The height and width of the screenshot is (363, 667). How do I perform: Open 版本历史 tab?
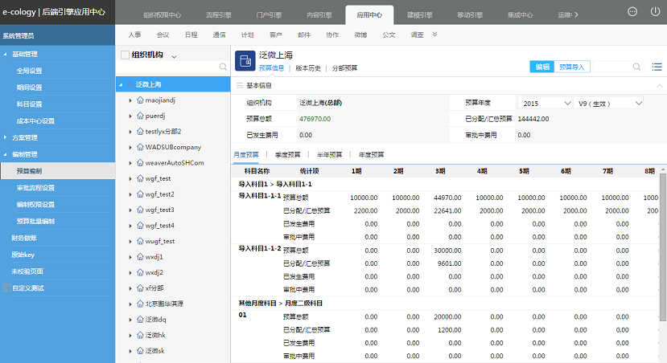(308, 68)
